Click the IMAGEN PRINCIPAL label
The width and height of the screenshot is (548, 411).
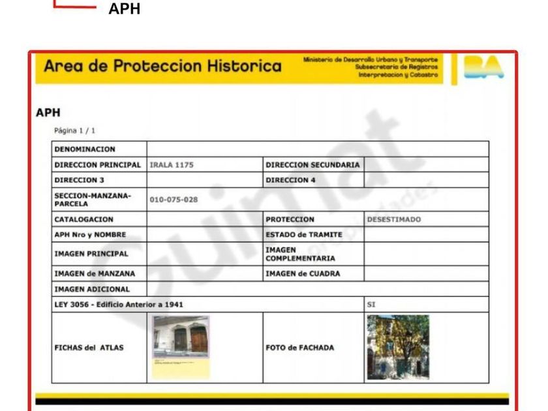click(91, 254)
